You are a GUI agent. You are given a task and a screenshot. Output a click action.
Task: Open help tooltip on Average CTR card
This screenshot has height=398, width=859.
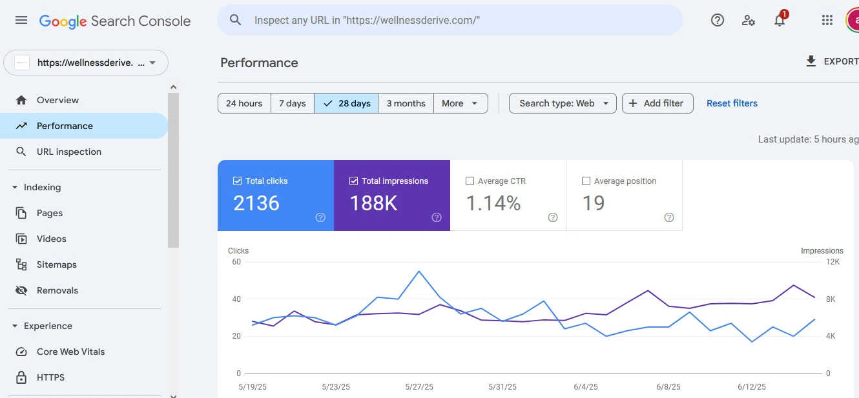(553, 217)
